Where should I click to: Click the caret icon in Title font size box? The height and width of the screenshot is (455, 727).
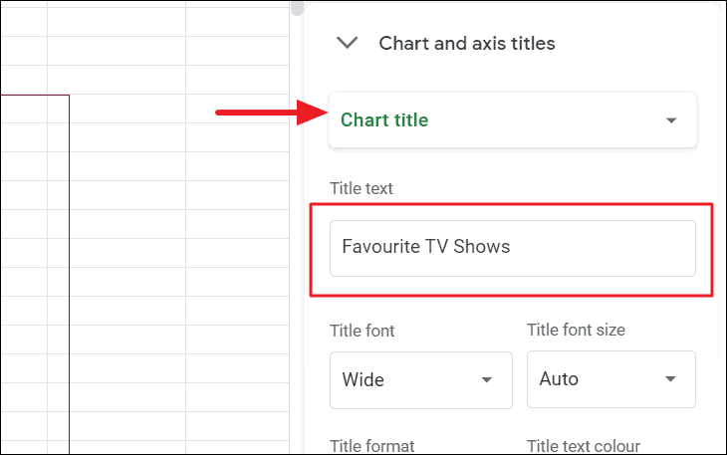671,379
